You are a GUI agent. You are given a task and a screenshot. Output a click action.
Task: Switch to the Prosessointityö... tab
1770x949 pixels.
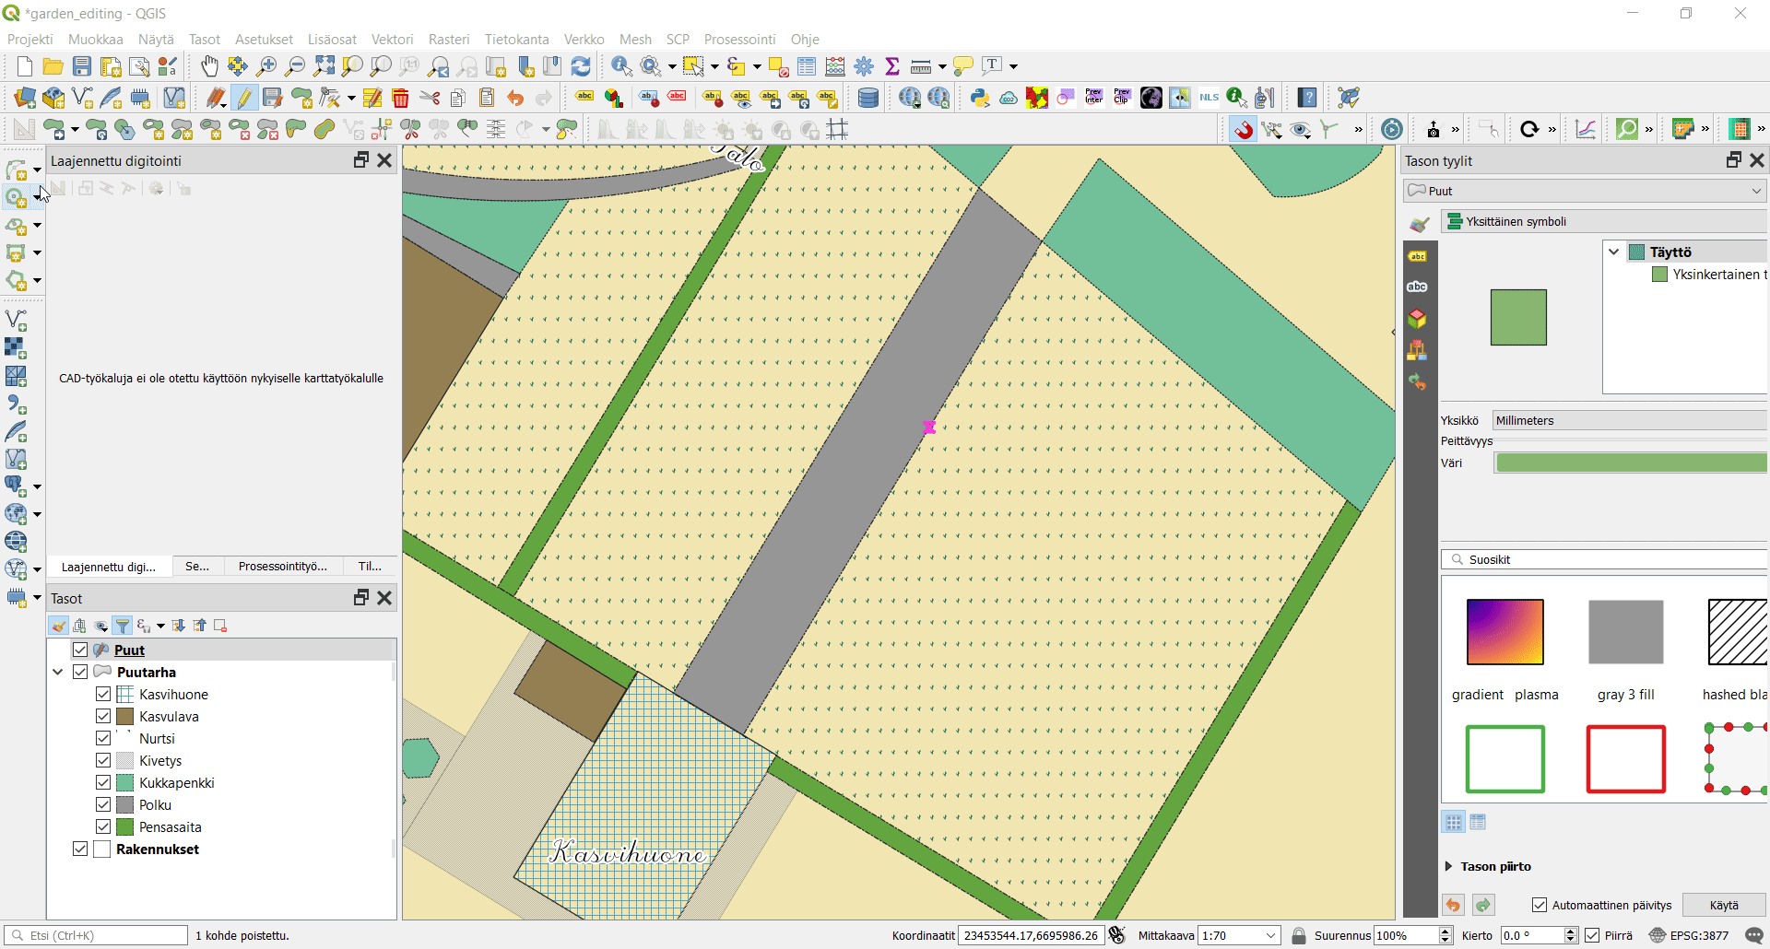(282, 567)
